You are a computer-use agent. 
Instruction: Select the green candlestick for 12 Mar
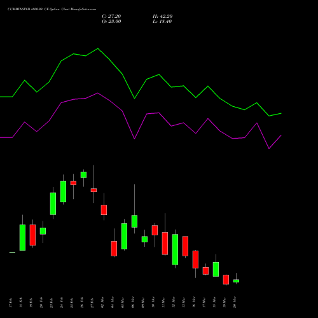click(175, 249)
